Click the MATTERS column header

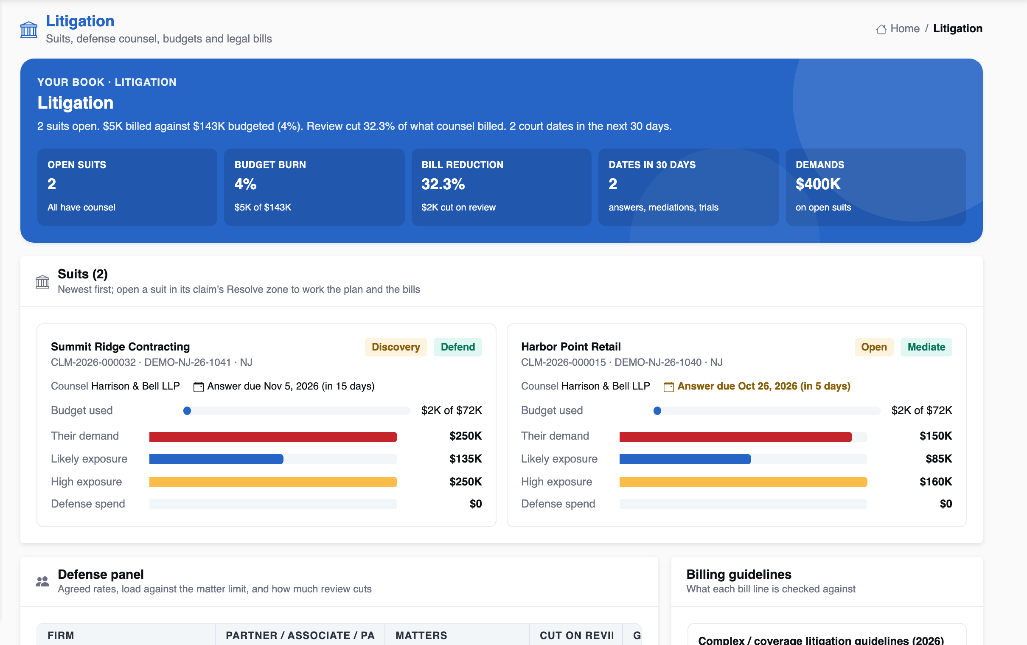pyautogui.click(x=457, y=635)
